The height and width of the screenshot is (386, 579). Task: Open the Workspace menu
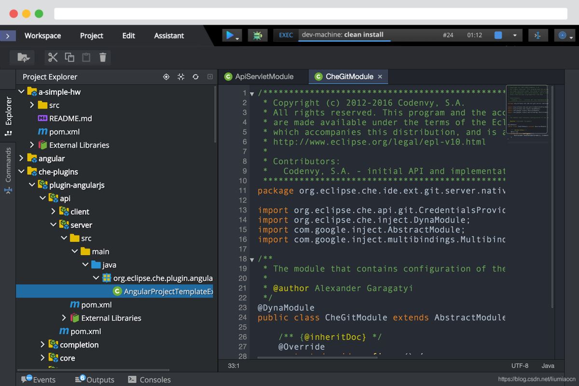pos(42,36)
